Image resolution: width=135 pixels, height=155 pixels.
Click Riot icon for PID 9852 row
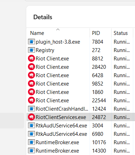click(31, 83)
